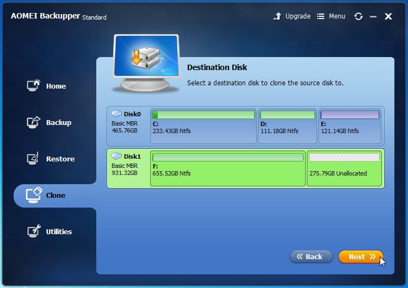Click the refresh icon in title bar

click(x=358, y=16)
